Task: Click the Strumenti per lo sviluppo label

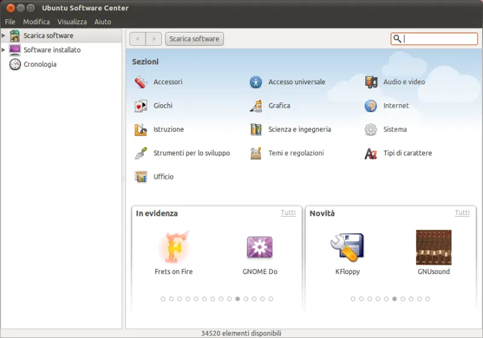Action: coord(191,153)
